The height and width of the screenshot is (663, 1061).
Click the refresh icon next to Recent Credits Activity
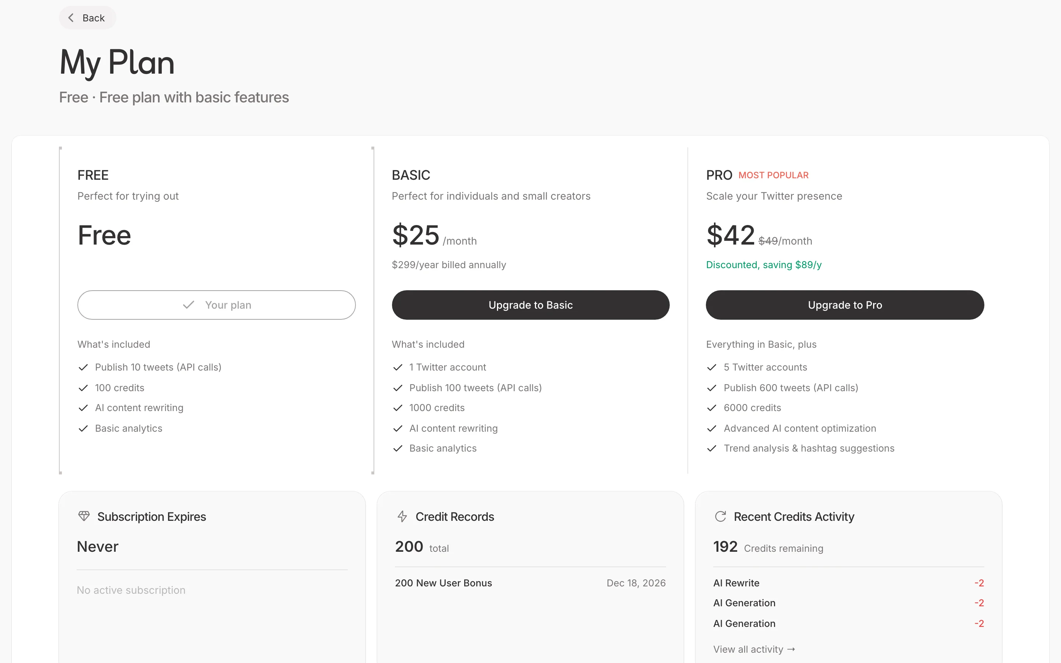[x=720, y=516]
